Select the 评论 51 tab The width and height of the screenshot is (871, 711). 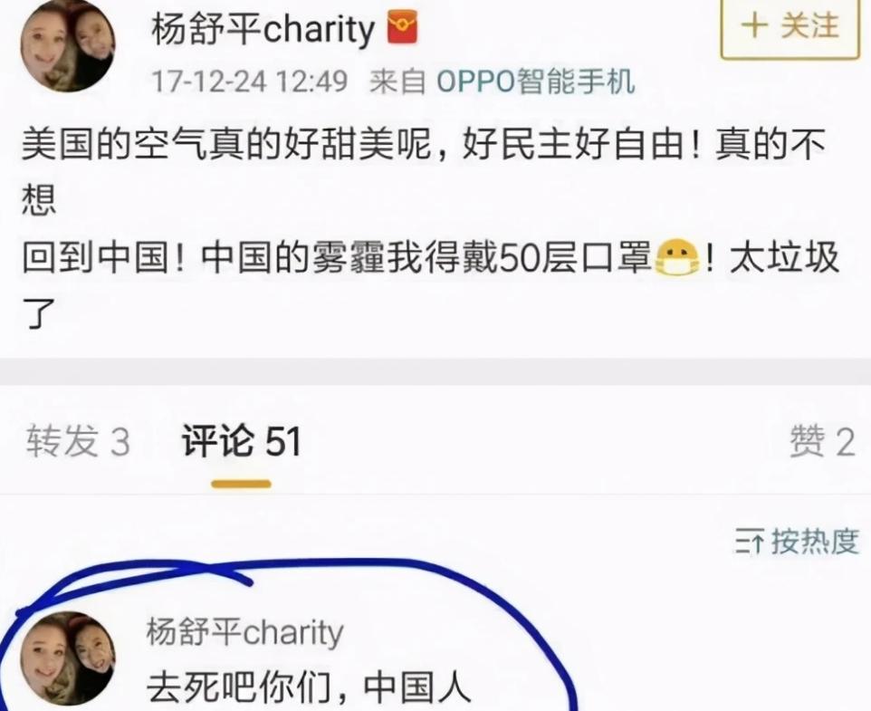pyautogui.click(x=241, y=442)
